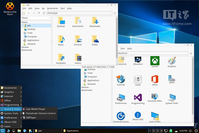Open the View menu in pat window
The height and width of the screenshot is (133, 199).
(x=37, y=8)
